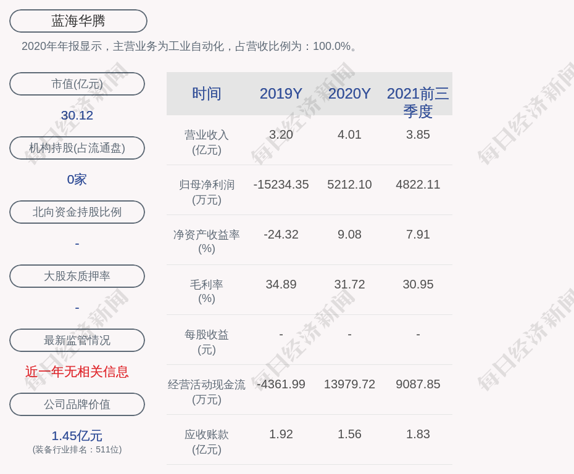Click the 2020Y column header
574x474 pixels.
[349, 94]
